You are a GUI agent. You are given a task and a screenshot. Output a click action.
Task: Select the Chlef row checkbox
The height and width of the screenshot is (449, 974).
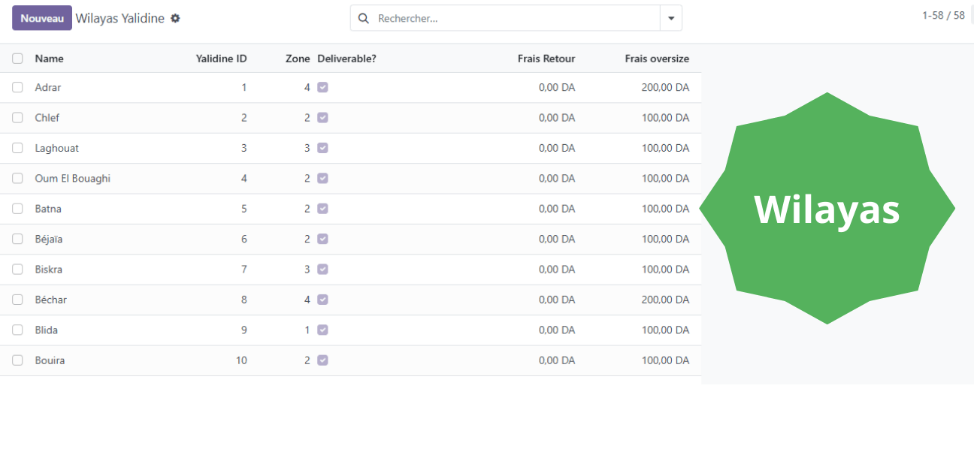click(x=17, y=118)
